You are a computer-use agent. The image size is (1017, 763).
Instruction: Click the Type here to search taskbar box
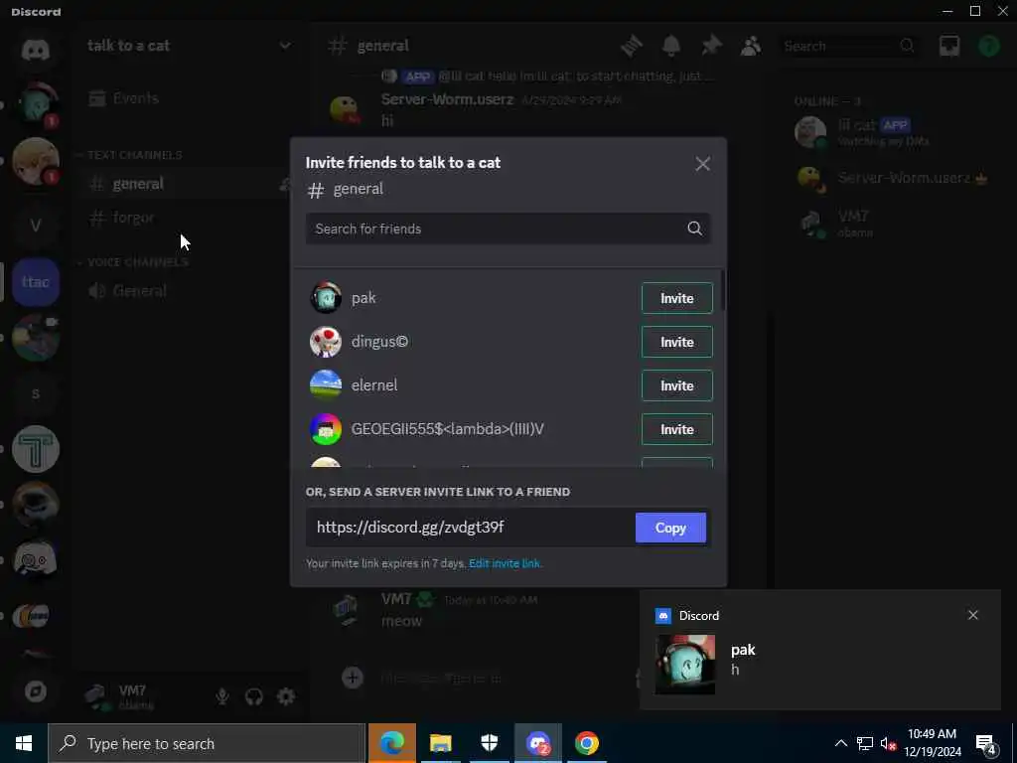click(x=207, y=743)
